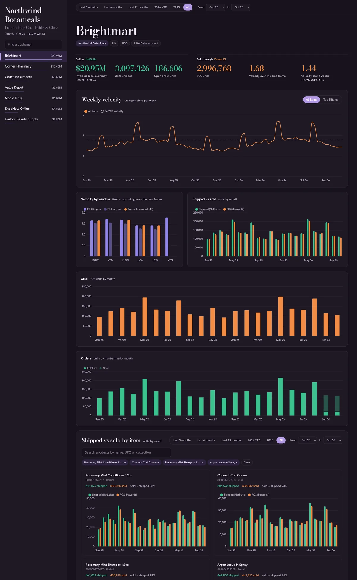
Task: Toggle Open series in Orders legend
Action: coord(104,368)
